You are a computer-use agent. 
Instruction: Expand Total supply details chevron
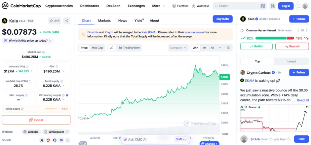coord(63,86)
